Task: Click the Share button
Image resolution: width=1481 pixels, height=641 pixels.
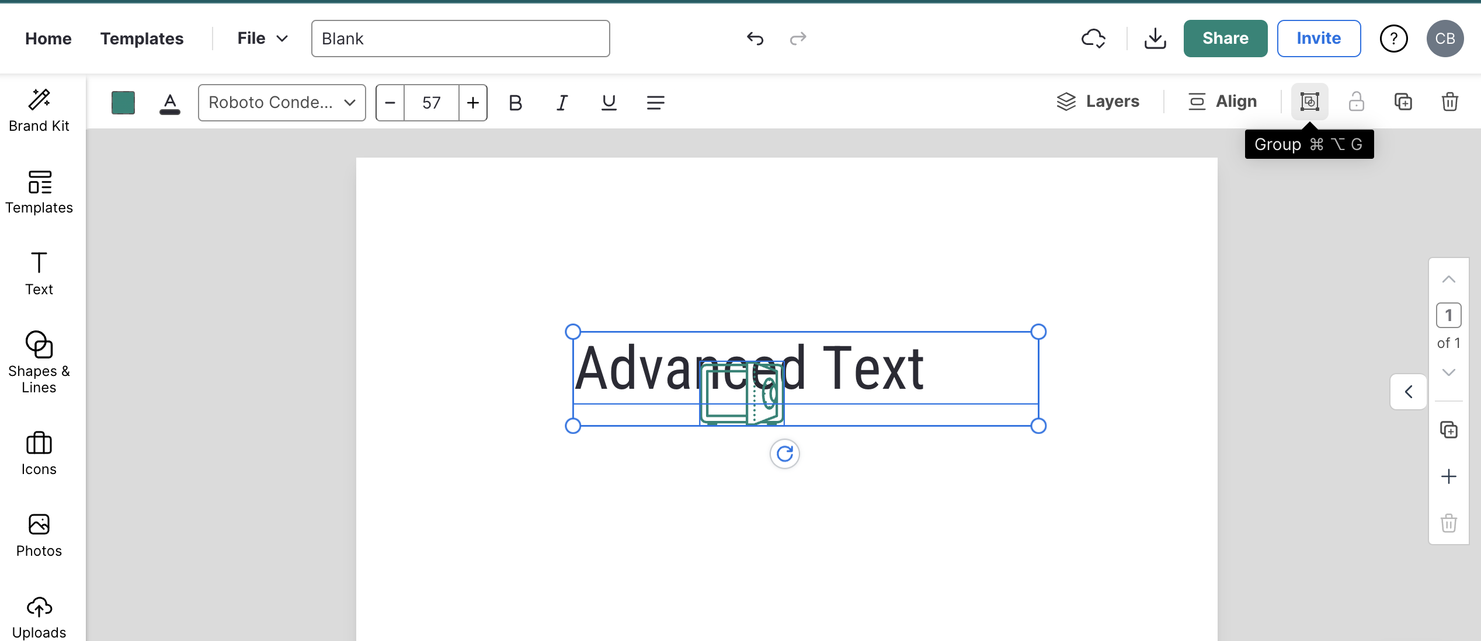Action: pos(1225,39)
